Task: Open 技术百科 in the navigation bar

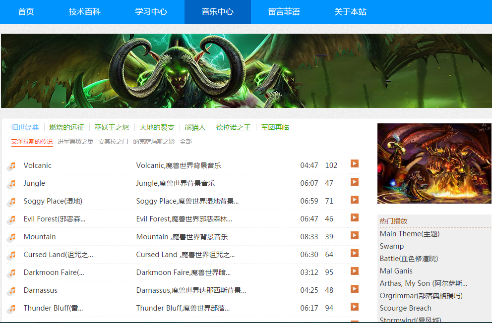Action: (85, 12)
